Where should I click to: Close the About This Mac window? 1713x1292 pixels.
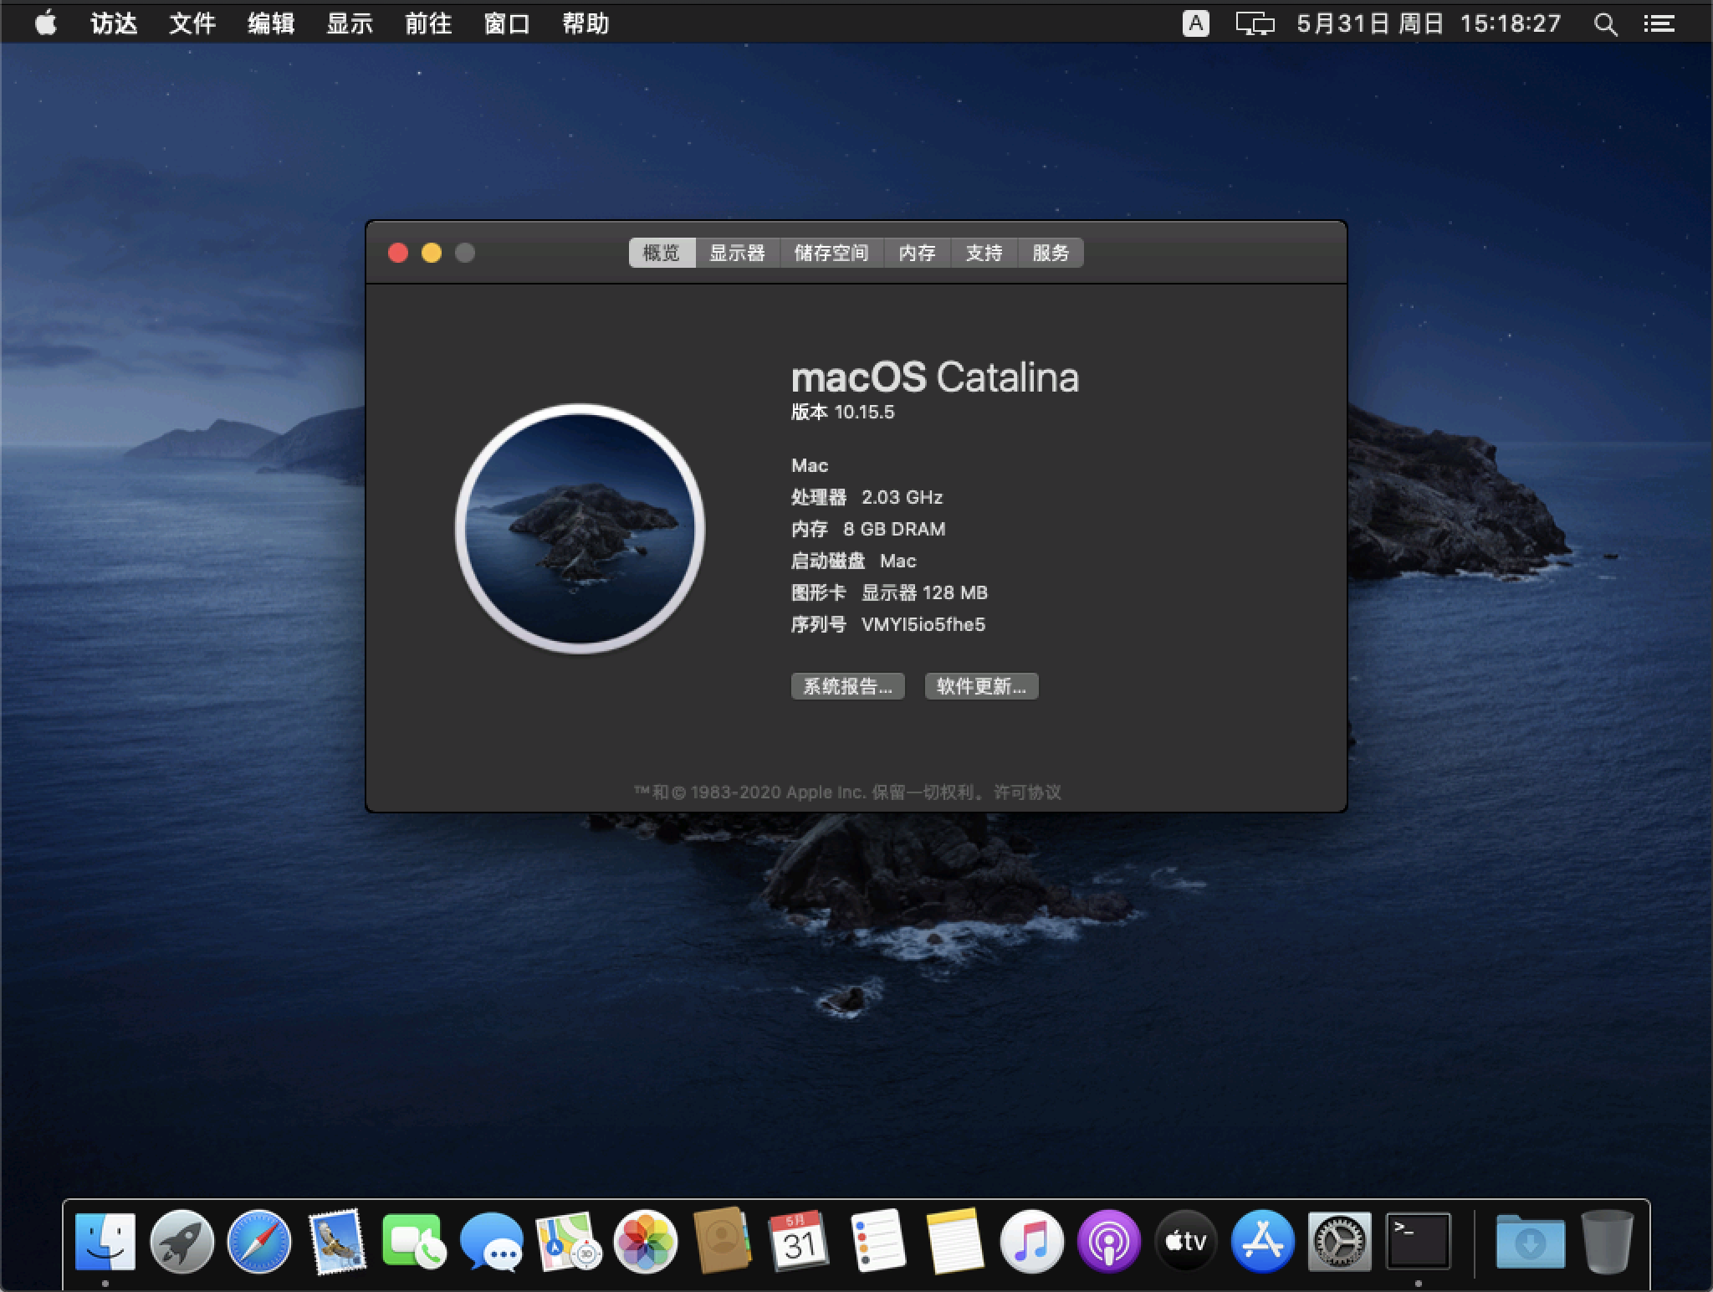(398, 253)
